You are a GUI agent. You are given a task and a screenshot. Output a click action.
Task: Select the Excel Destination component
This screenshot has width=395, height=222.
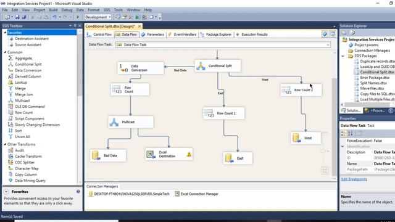(x=168, y=154)
